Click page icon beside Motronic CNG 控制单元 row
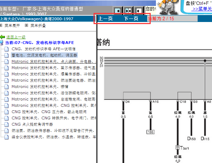The image size is (212, 163). pyautogui.click(x=7, y=106)
